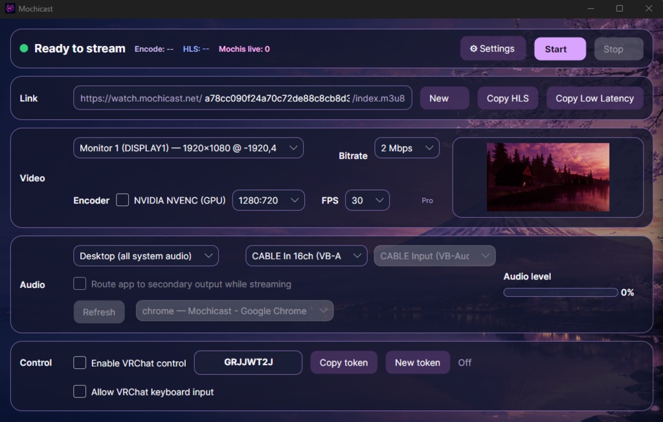Screen dimensions: 663x422
Task: Maximize the Mochicast window
Action: click(x=620, y=8)
